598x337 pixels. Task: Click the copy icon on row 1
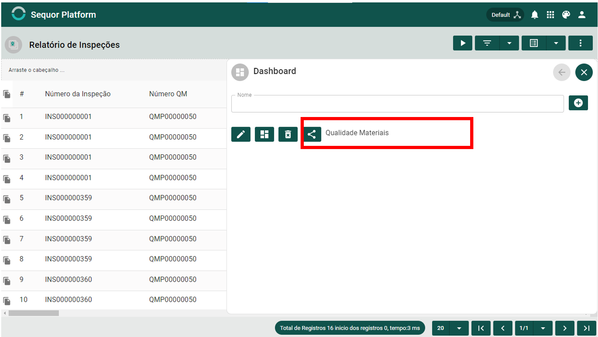7,118
